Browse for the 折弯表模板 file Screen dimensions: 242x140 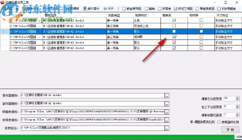tap(167, 120)
